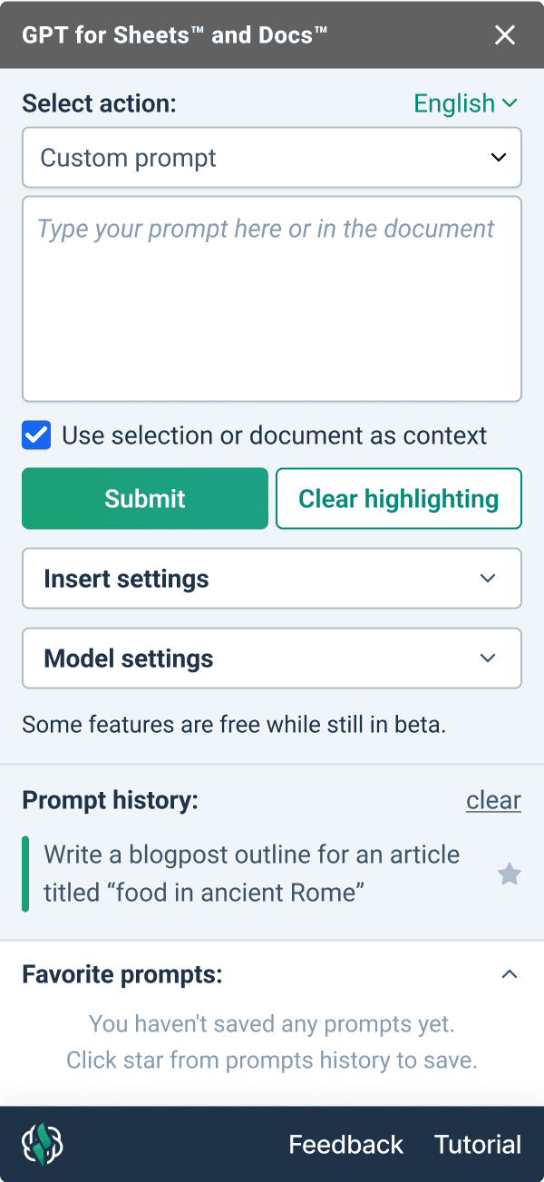Open the Tutorial page

(x=478, y=1144)
